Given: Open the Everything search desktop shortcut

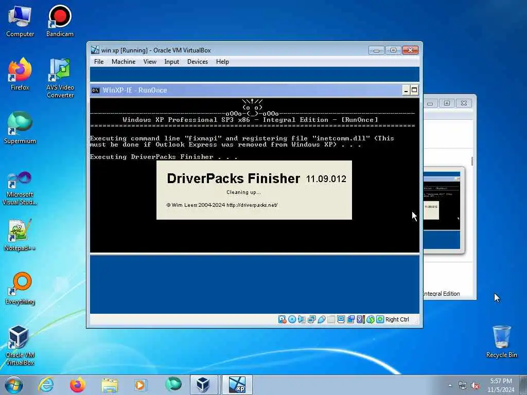Looking at the screenshot, I should [20, 289].
